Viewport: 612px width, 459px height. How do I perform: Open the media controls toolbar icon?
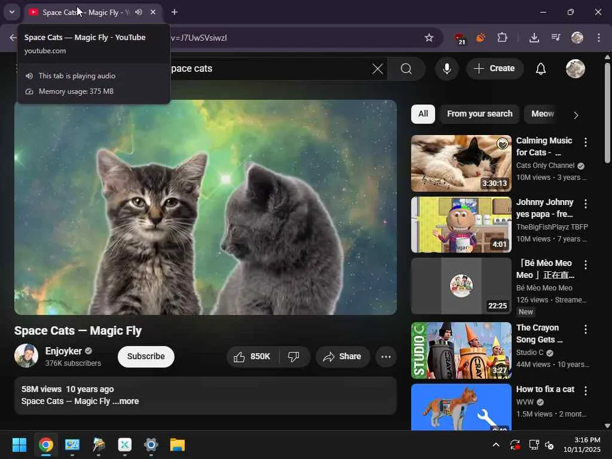[x=556, y=38]
